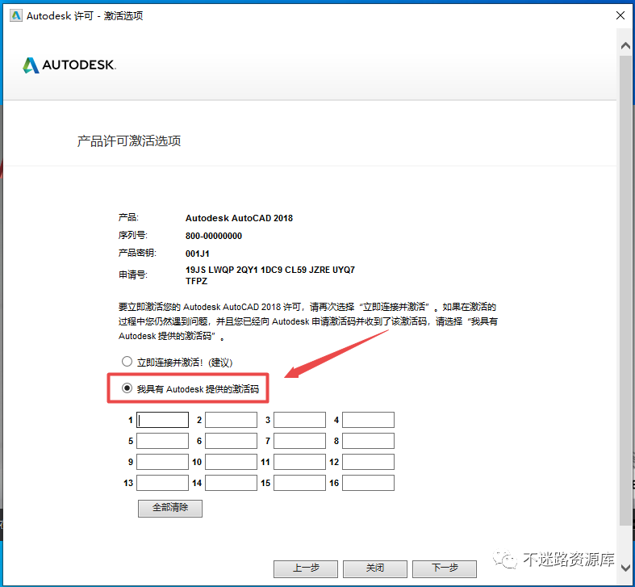The height and width of the screenshot is (587, 635).
Task: Click activation code field 4
Action: (368, 420)
